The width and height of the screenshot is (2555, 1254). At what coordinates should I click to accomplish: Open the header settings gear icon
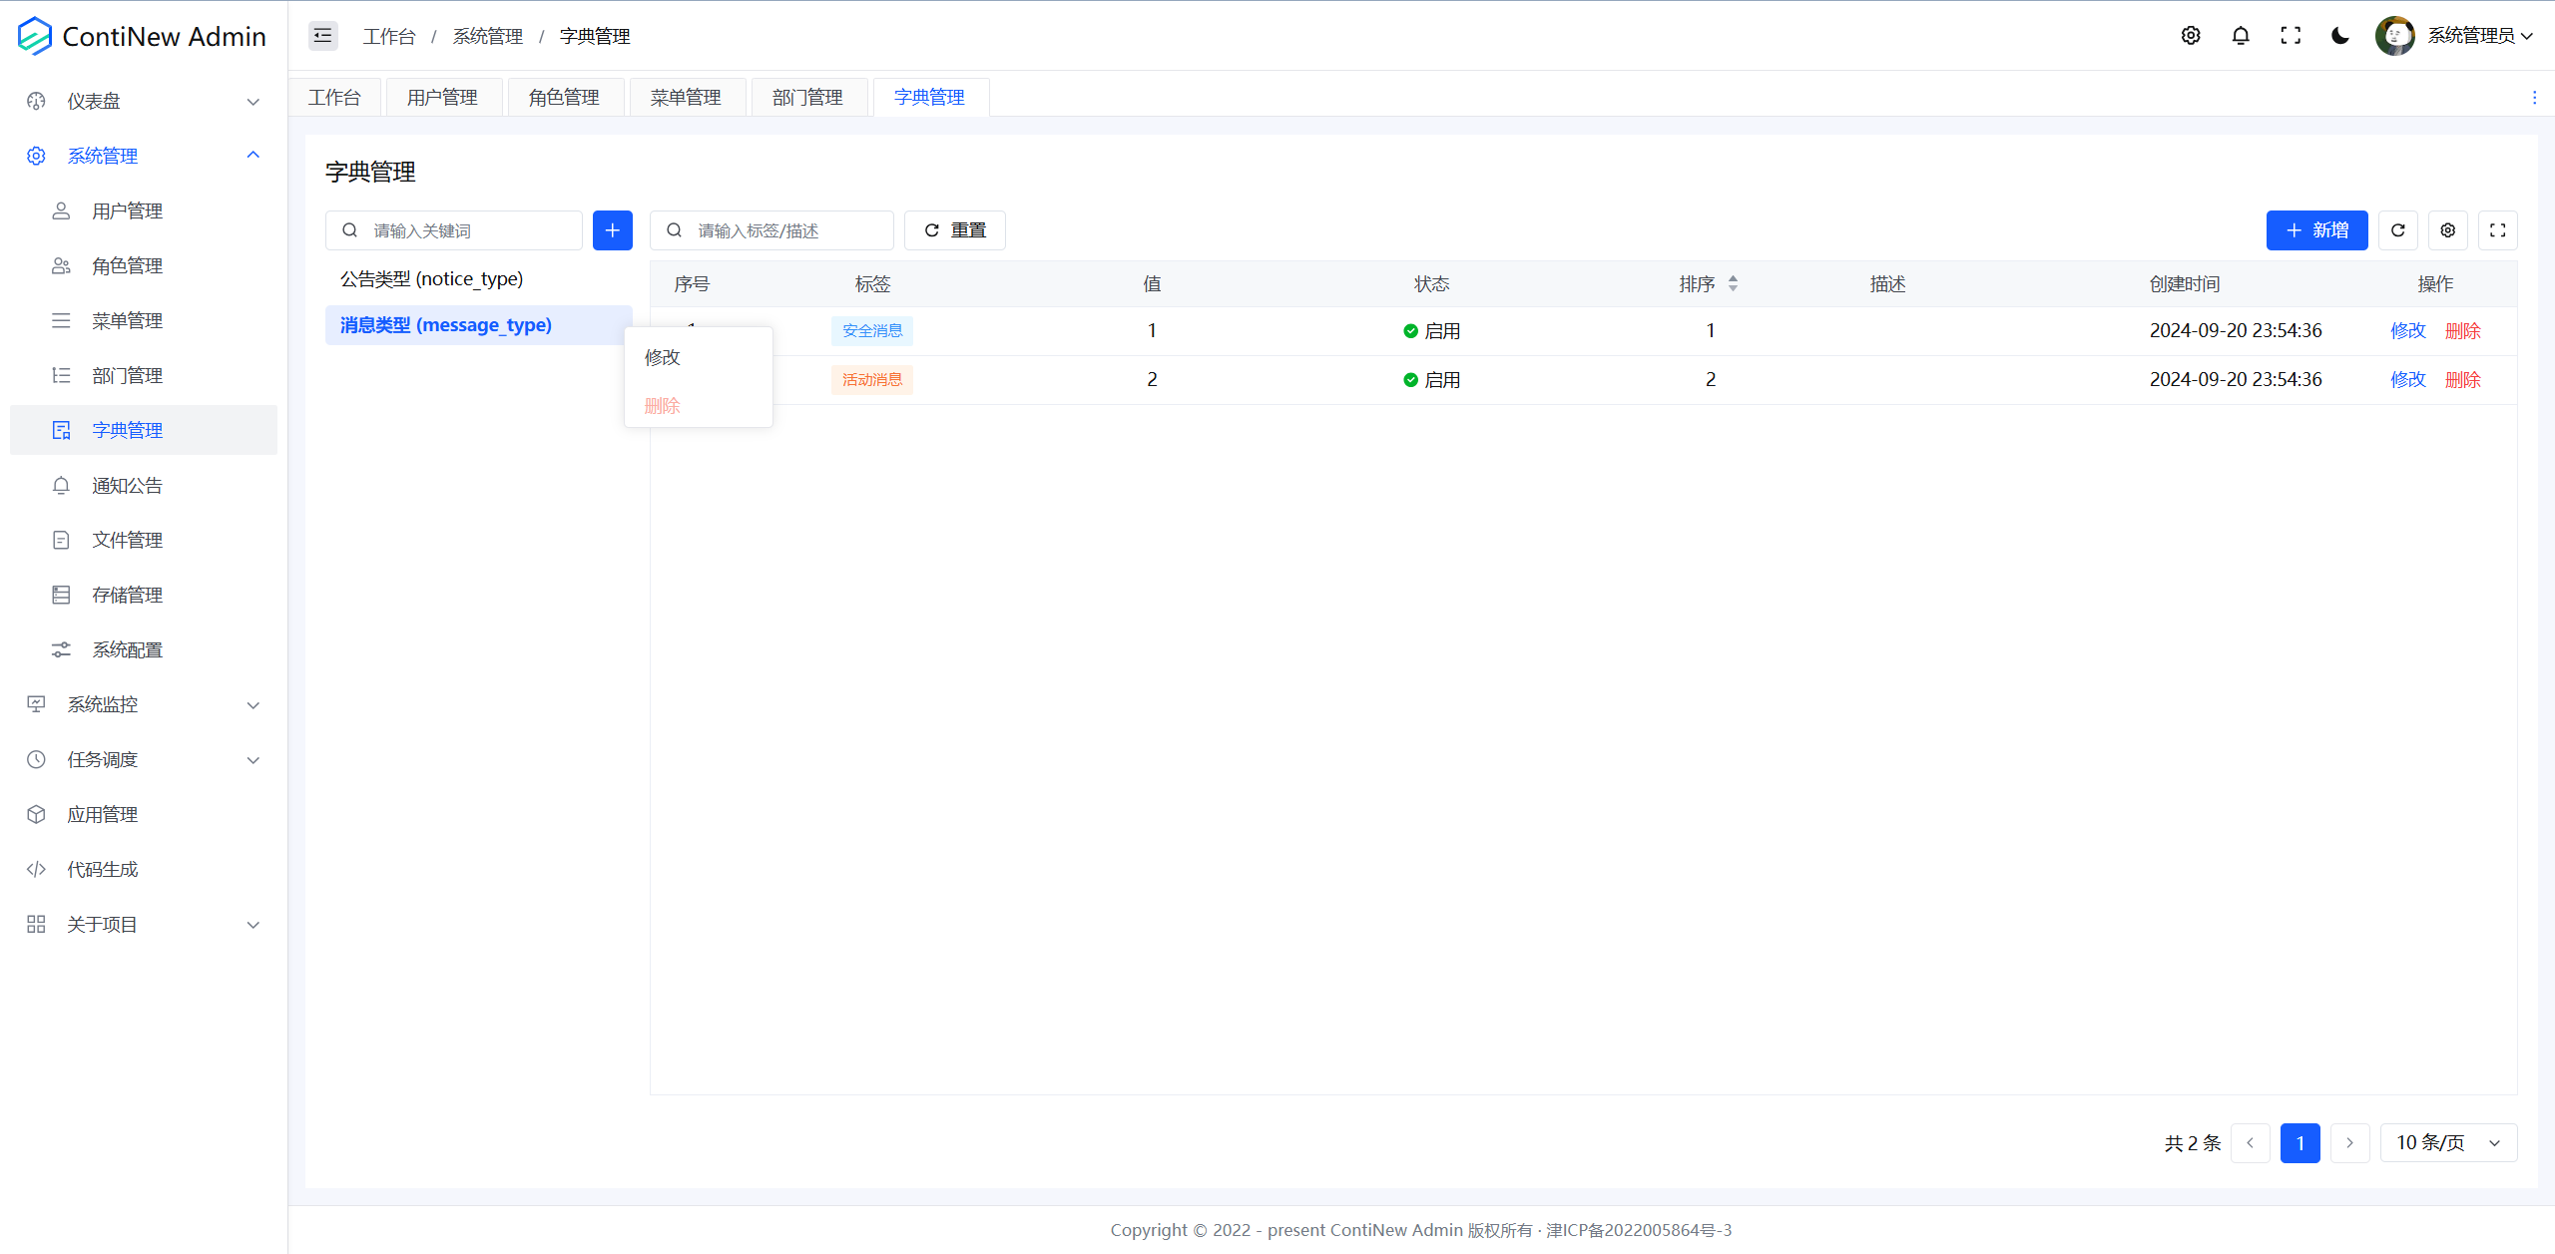click(2191, 36)
